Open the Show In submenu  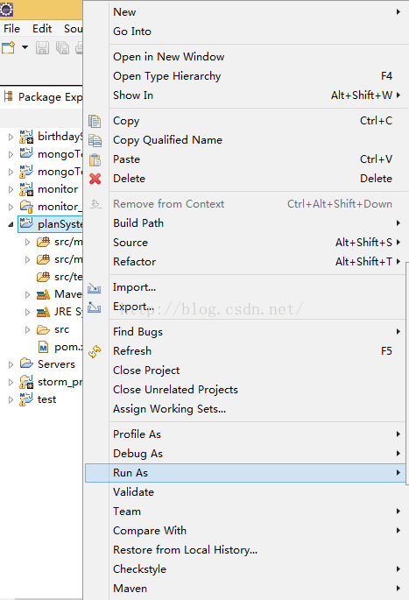tap(245, 95)
